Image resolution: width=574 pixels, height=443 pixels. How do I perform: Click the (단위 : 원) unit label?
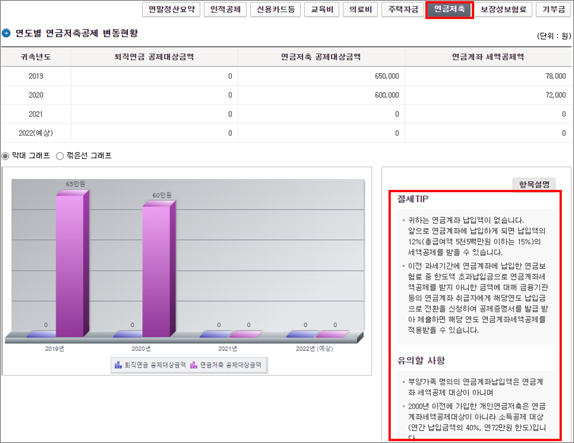point(554,36)
